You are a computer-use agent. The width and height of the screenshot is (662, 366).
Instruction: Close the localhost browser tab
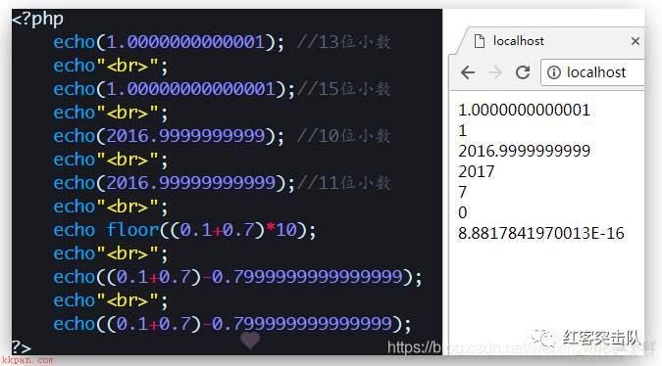tap(635, 41)
